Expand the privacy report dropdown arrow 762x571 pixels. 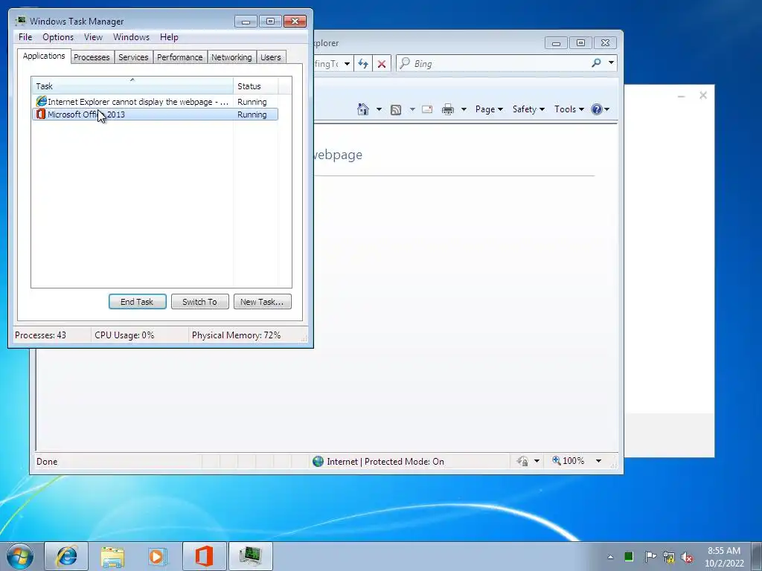pos(537,461)
